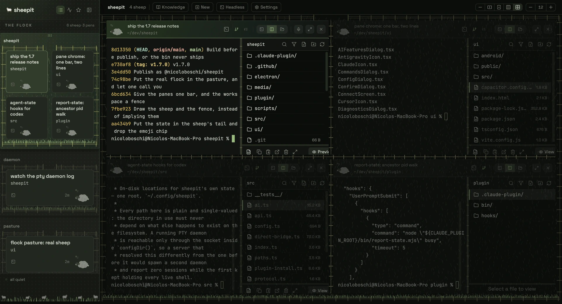Open the activity pulse view in the sidebar
Image resolution: width=562 pixels, height=304 pixels.
pos(69,10)
